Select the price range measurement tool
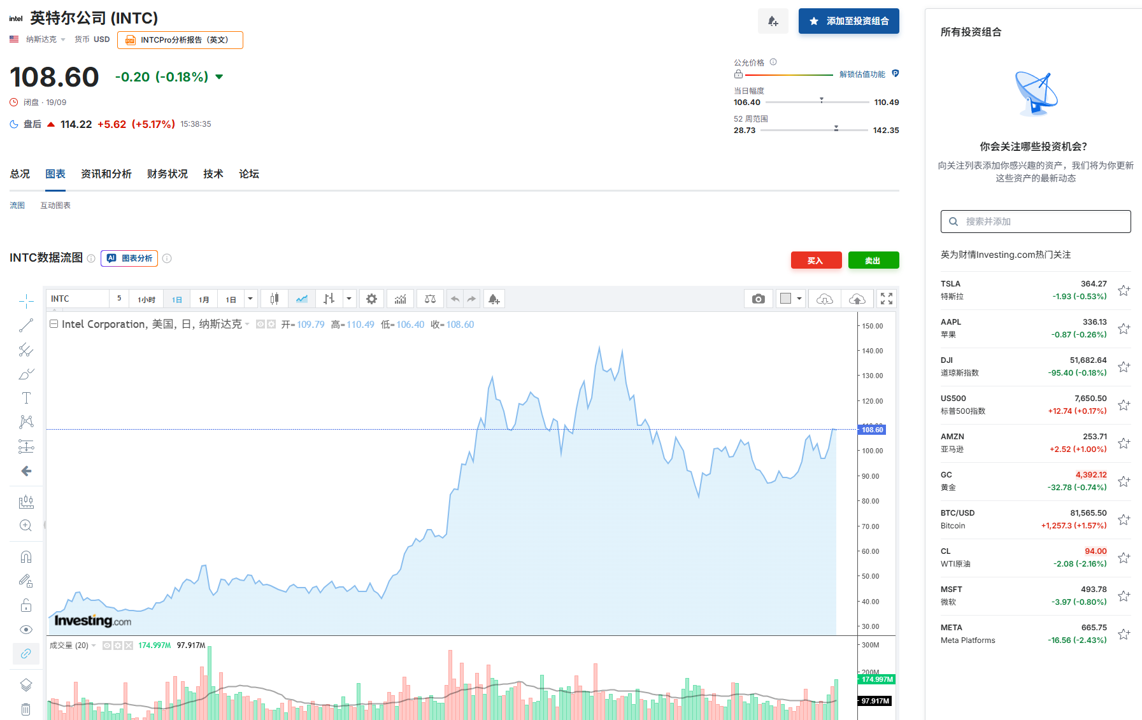This screenshot has height=720, width=1142. click(26, 446)
